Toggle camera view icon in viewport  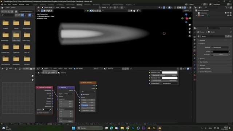190,32
